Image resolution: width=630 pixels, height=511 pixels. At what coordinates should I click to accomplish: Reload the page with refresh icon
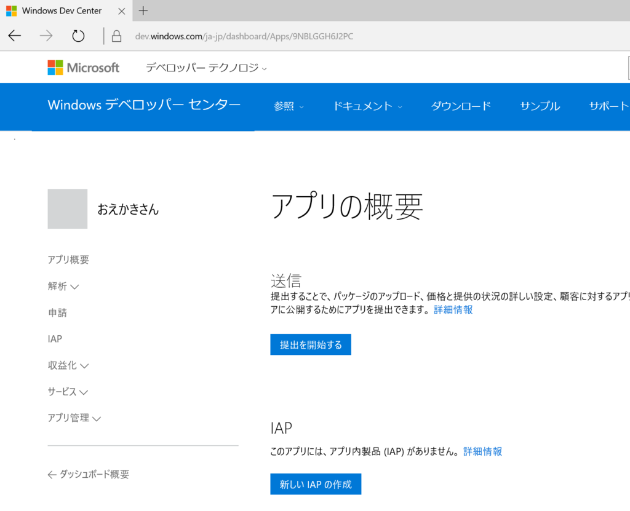(x=78, y=36)
